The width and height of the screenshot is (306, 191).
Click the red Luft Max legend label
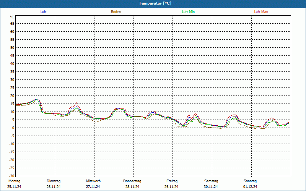[x=261, y=12]
